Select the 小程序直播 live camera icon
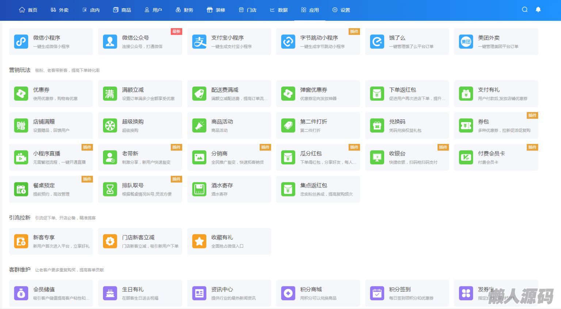The image size is (561, 309). click(x=21, y=157)
